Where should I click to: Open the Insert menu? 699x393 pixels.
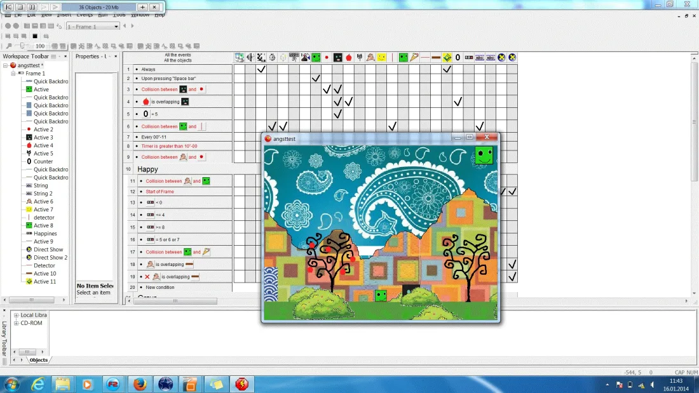(64, 15)
